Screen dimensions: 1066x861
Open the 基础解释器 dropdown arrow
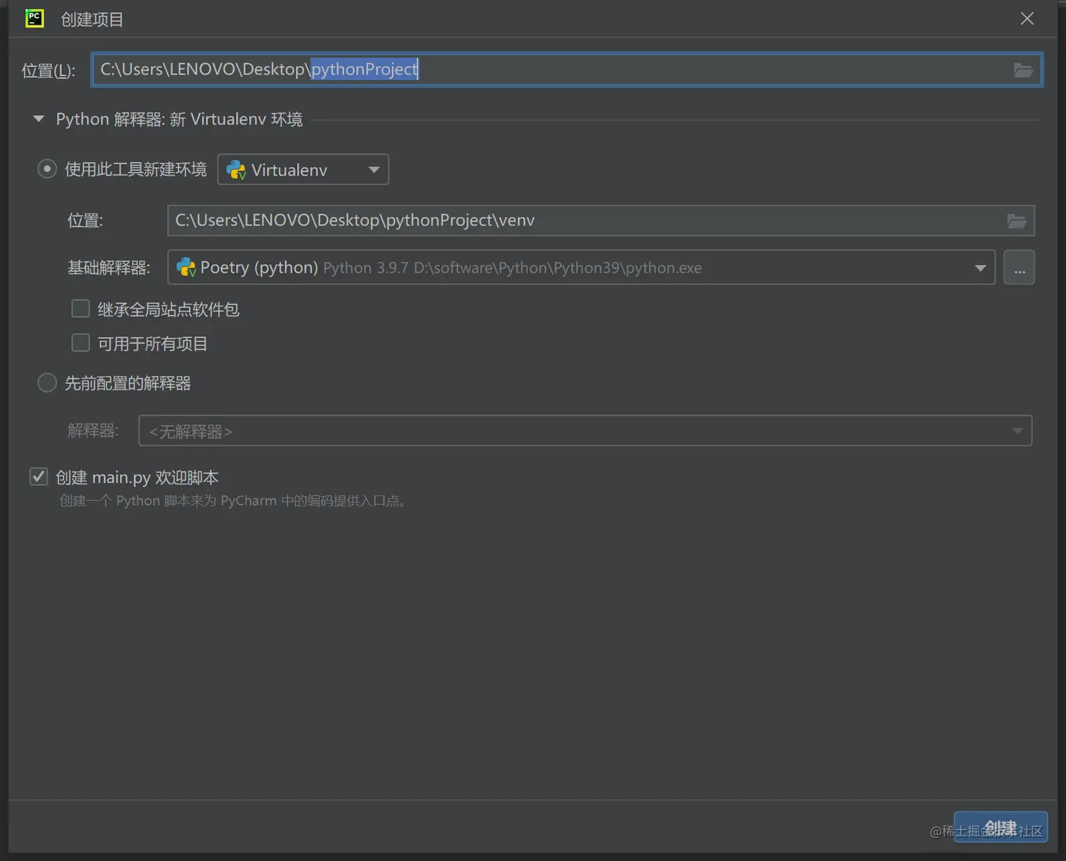980,268
